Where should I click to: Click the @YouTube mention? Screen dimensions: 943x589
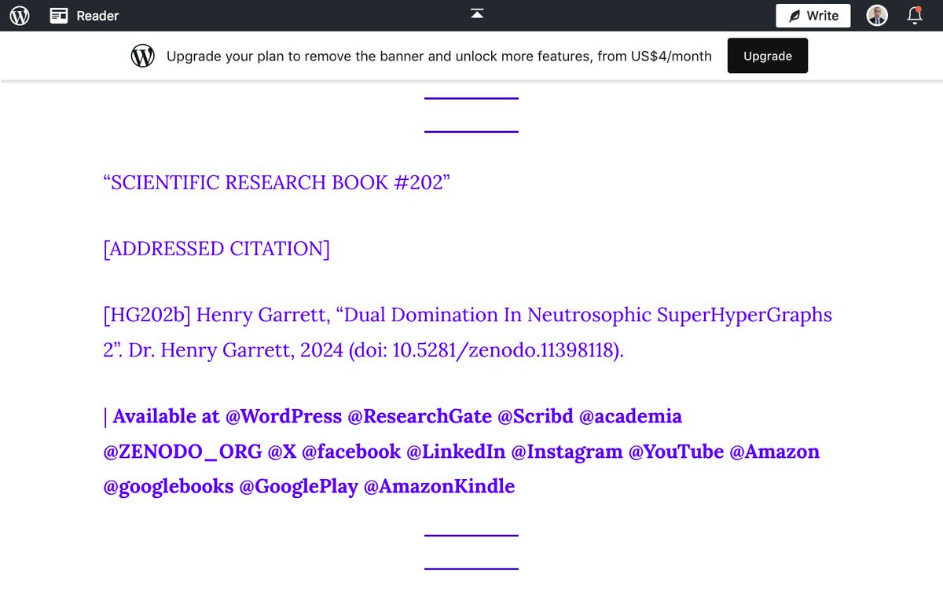coord(676,452)
